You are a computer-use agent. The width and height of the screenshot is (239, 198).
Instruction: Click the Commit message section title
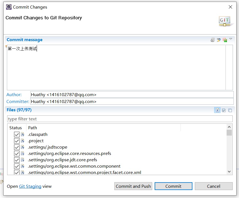pyautogui.click(x=25, y=40)
